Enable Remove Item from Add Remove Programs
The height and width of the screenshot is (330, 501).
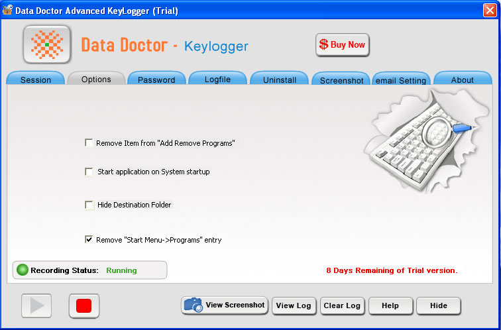[89, 142]
